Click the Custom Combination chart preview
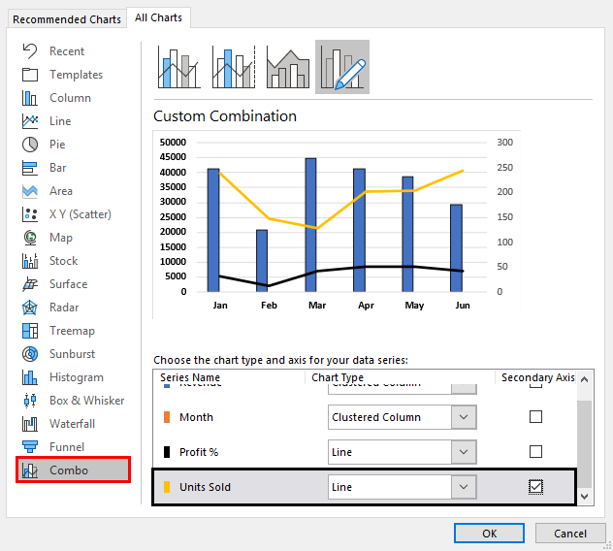 click(x=337, y=225)
